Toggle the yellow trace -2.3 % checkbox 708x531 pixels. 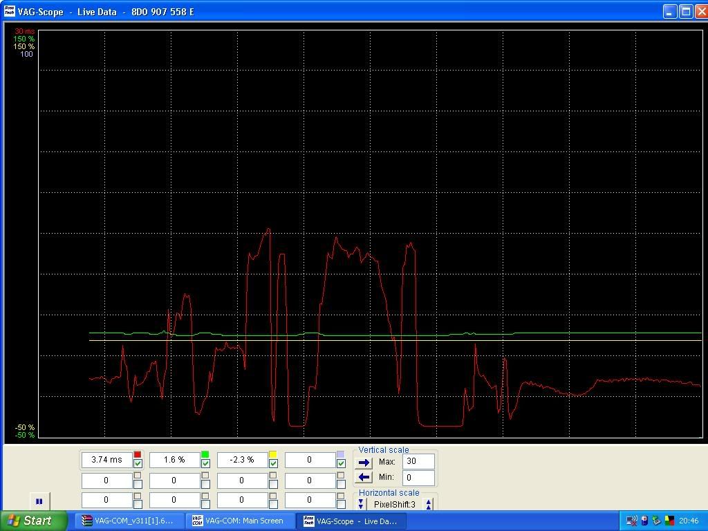pos(273,463)
